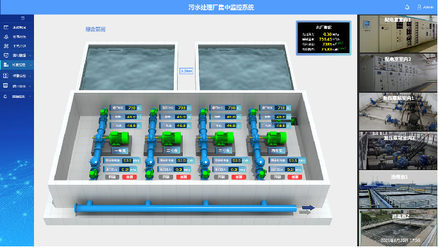
Task: Select the first sidebar item with table icon
Action: (x=17, y=28)
